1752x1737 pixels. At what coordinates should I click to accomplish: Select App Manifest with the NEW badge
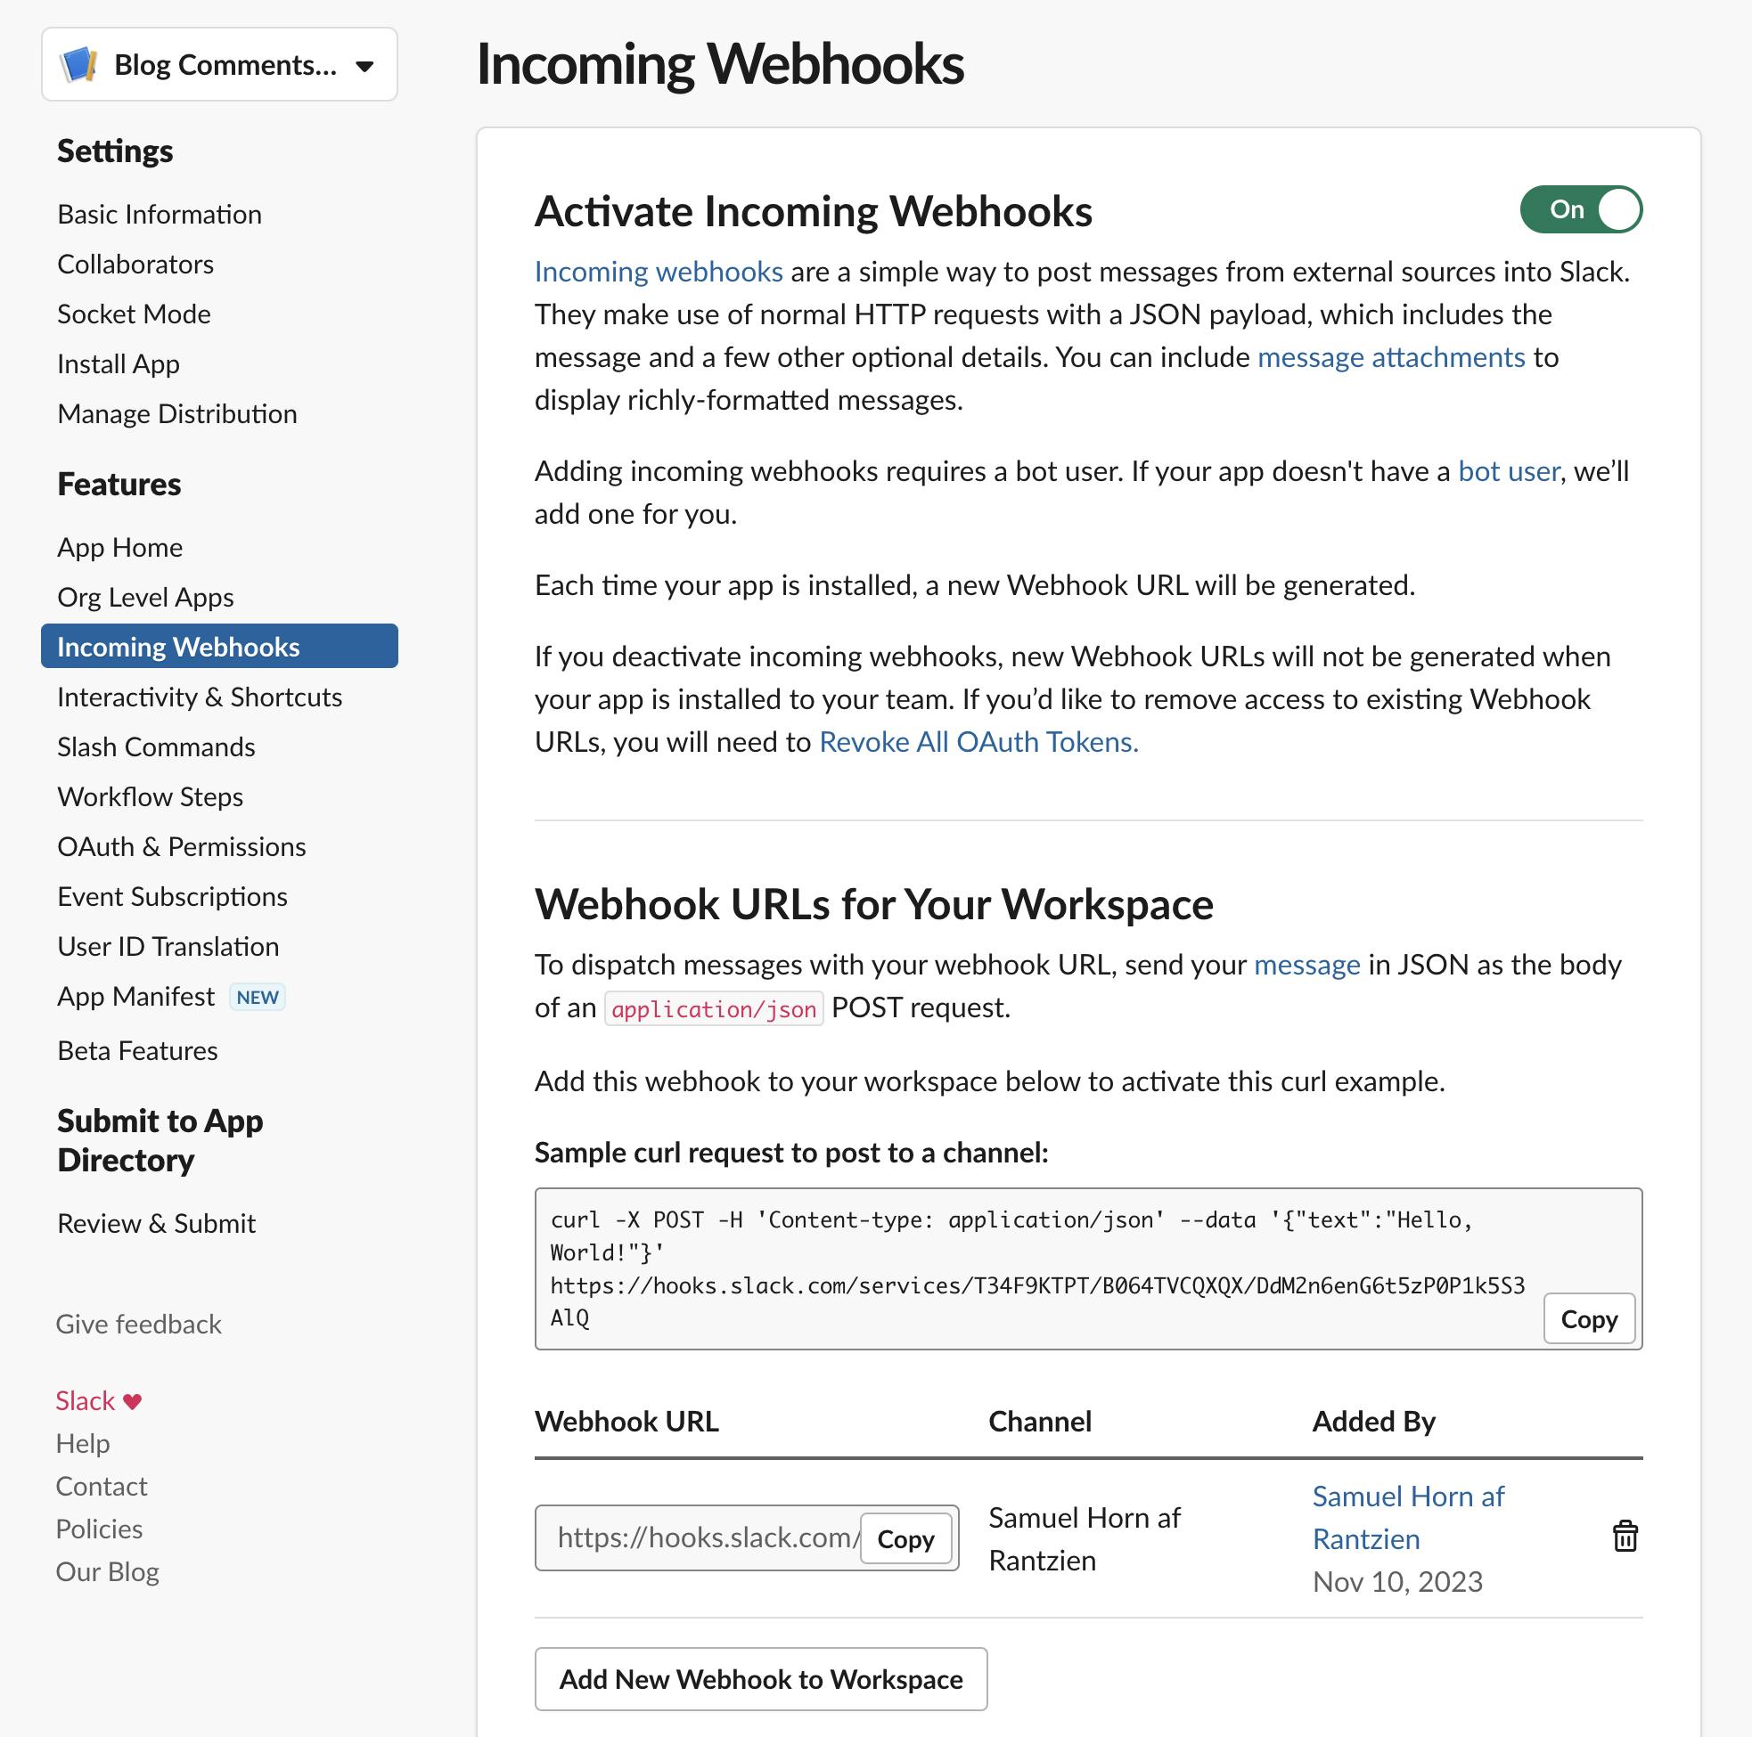tap(135, 995)
